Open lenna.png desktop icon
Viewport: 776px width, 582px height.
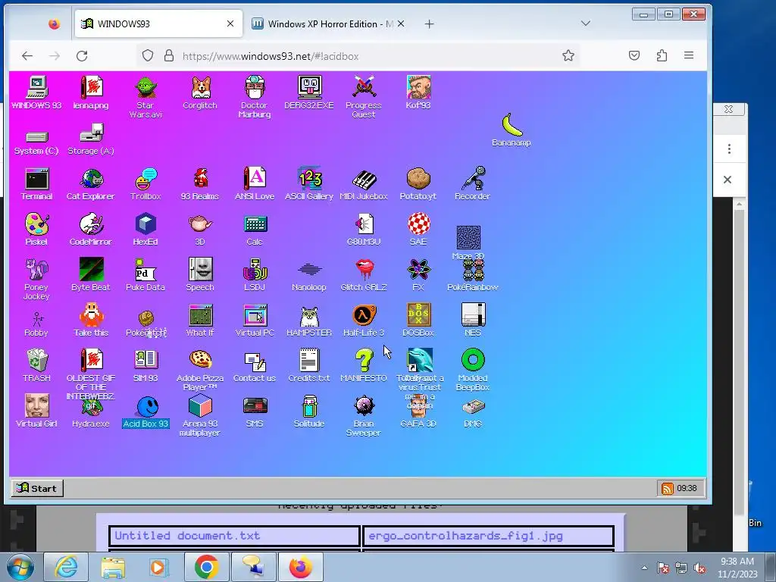tap(91, 88)
